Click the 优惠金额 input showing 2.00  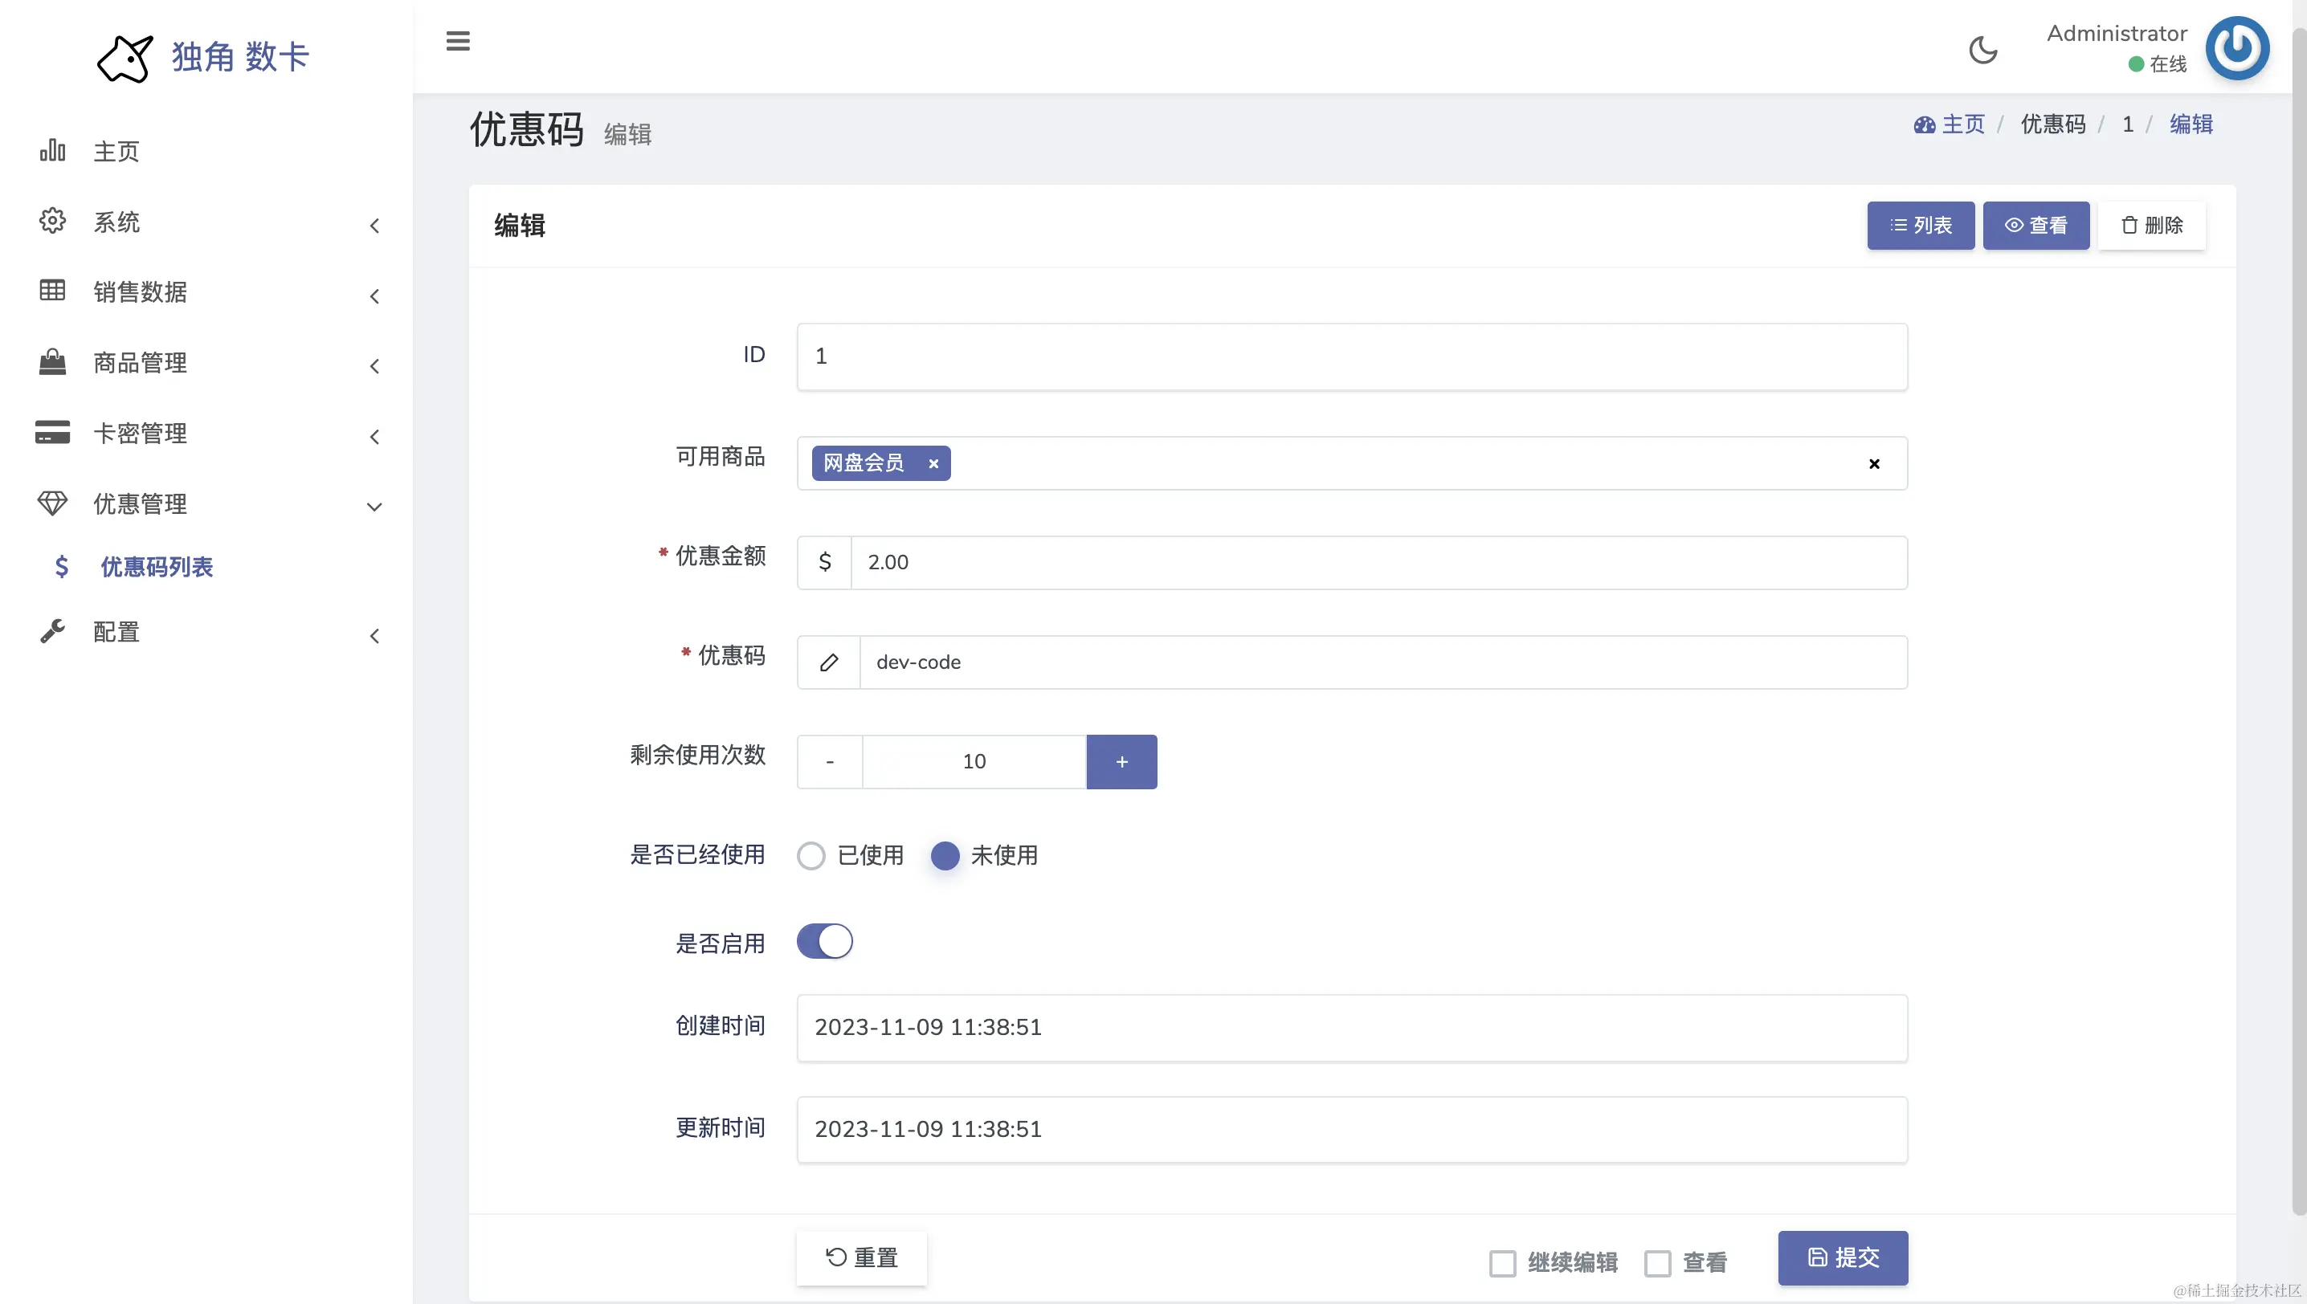click(x=1379, y=562)
